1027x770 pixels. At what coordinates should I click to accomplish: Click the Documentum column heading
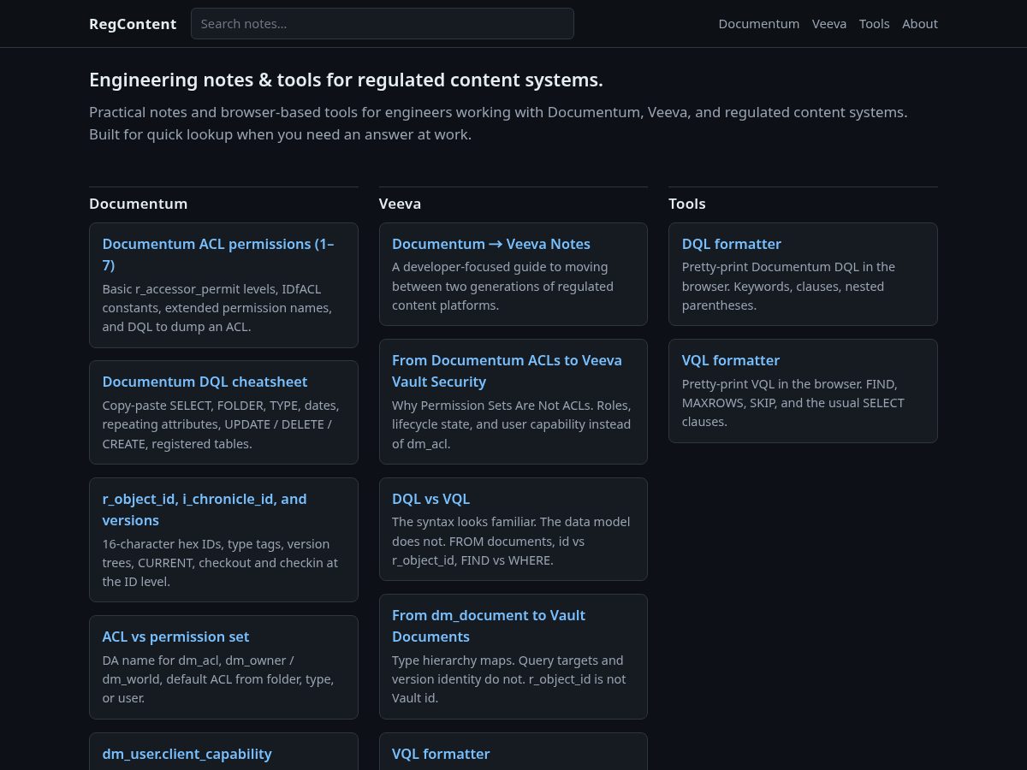pos(139,204)
